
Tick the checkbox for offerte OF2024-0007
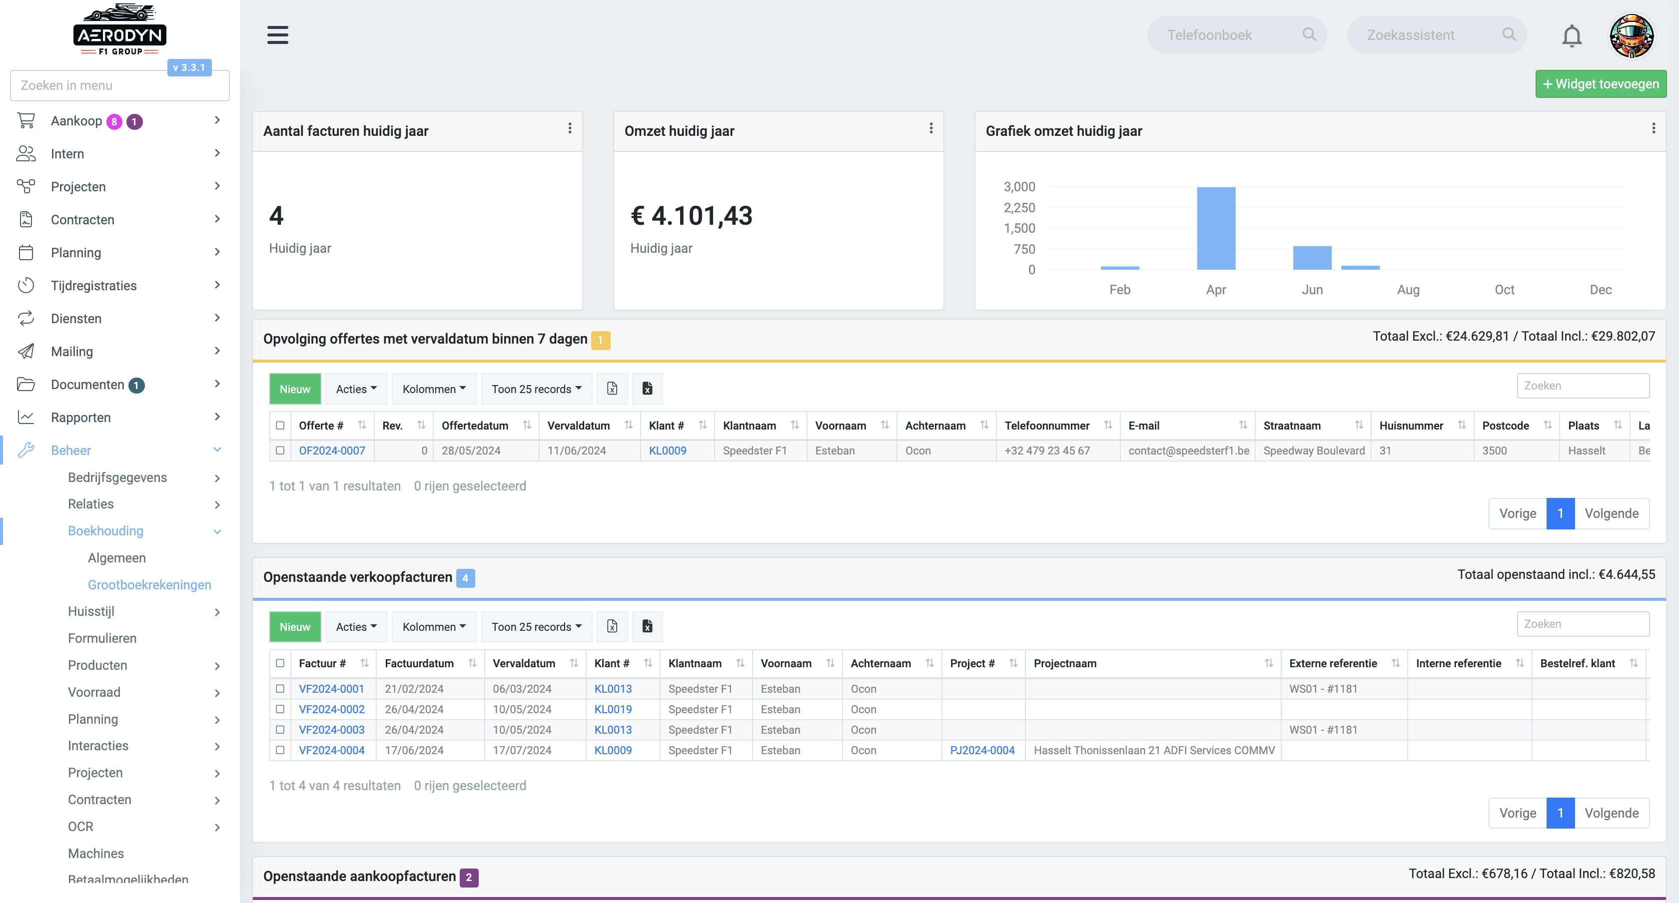280,450
